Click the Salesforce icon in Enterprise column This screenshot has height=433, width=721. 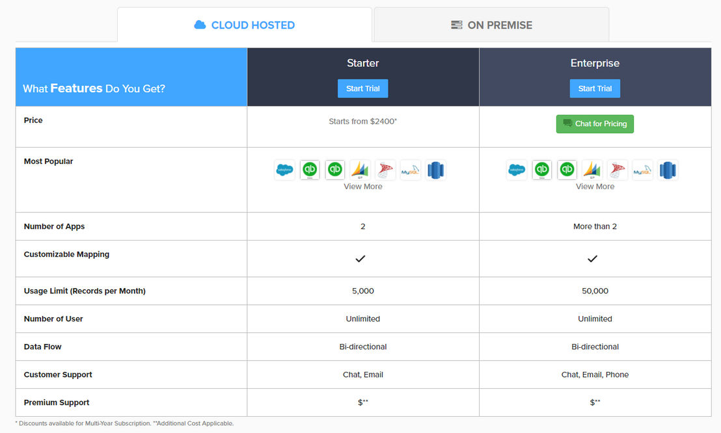(x=517, y=170)
